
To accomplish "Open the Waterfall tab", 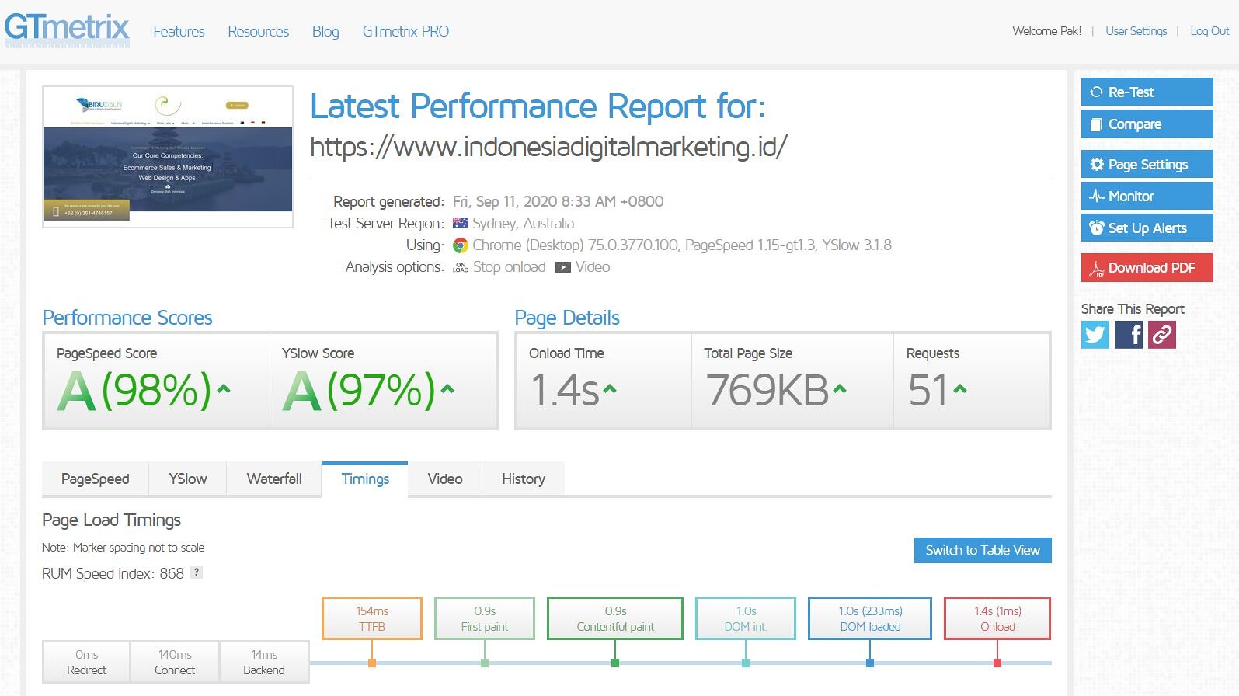I will [274, 479].
